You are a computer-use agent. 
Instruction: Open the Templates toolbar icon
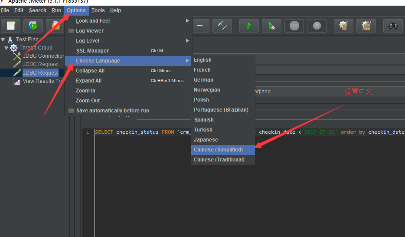[x=33, y=26]
